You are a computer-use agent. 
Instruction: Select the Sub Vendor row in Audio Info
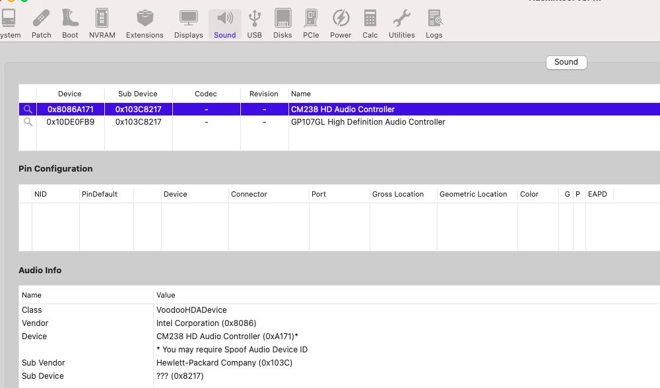[84, 362]
